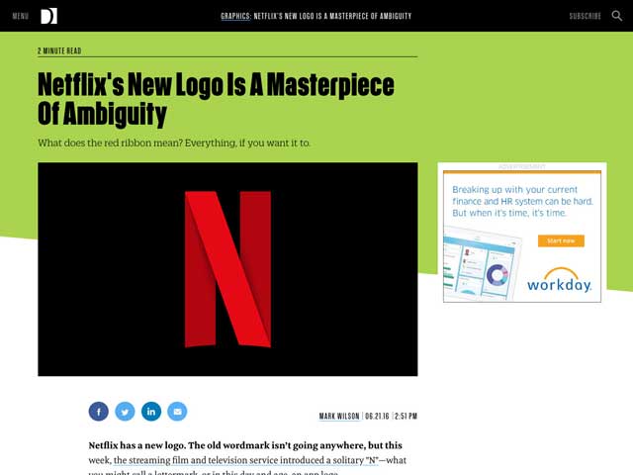Click the Workday ad headline text
The height and width of the screenshot is (475, 633).
pos(522,201)
